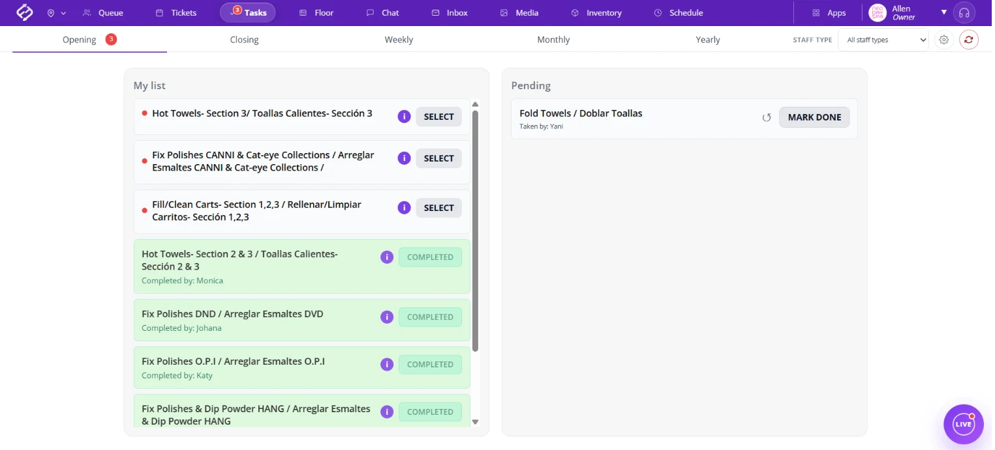Click the Fold Towels / Doblar Toallas text

(x=581, y=113)
